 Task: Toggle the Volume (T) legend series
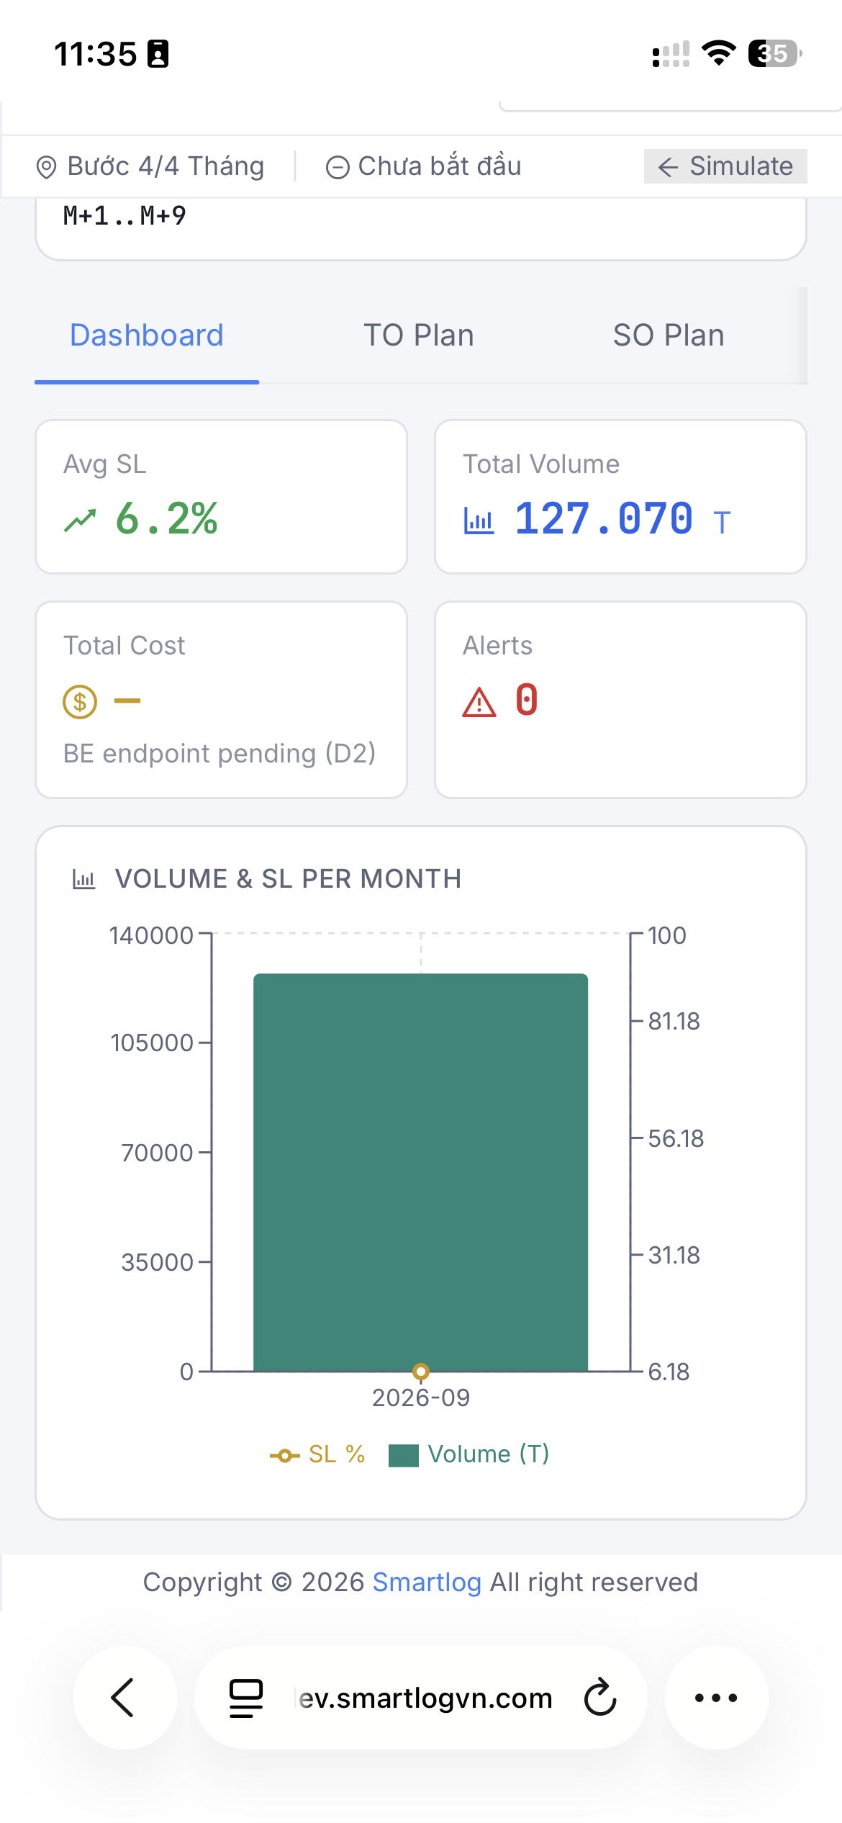[x=469, y=1454]
